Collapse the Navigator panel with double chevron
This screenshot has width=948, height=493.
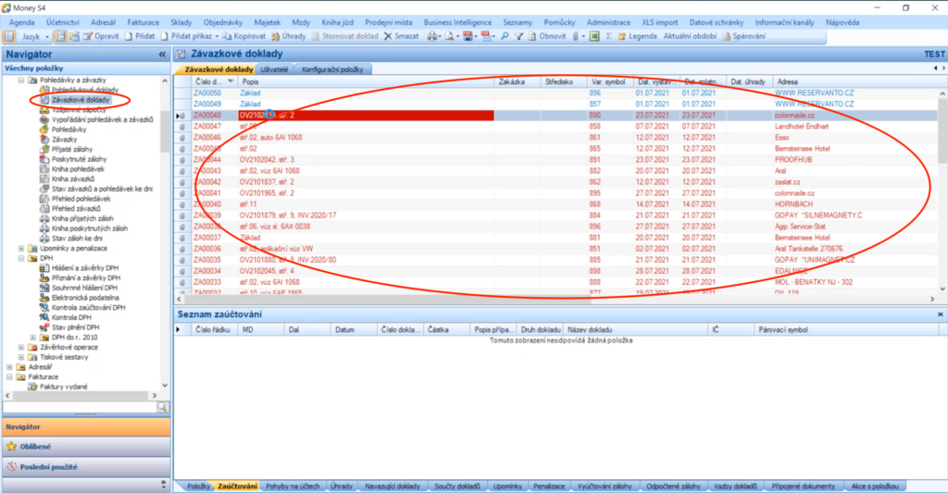162,55
